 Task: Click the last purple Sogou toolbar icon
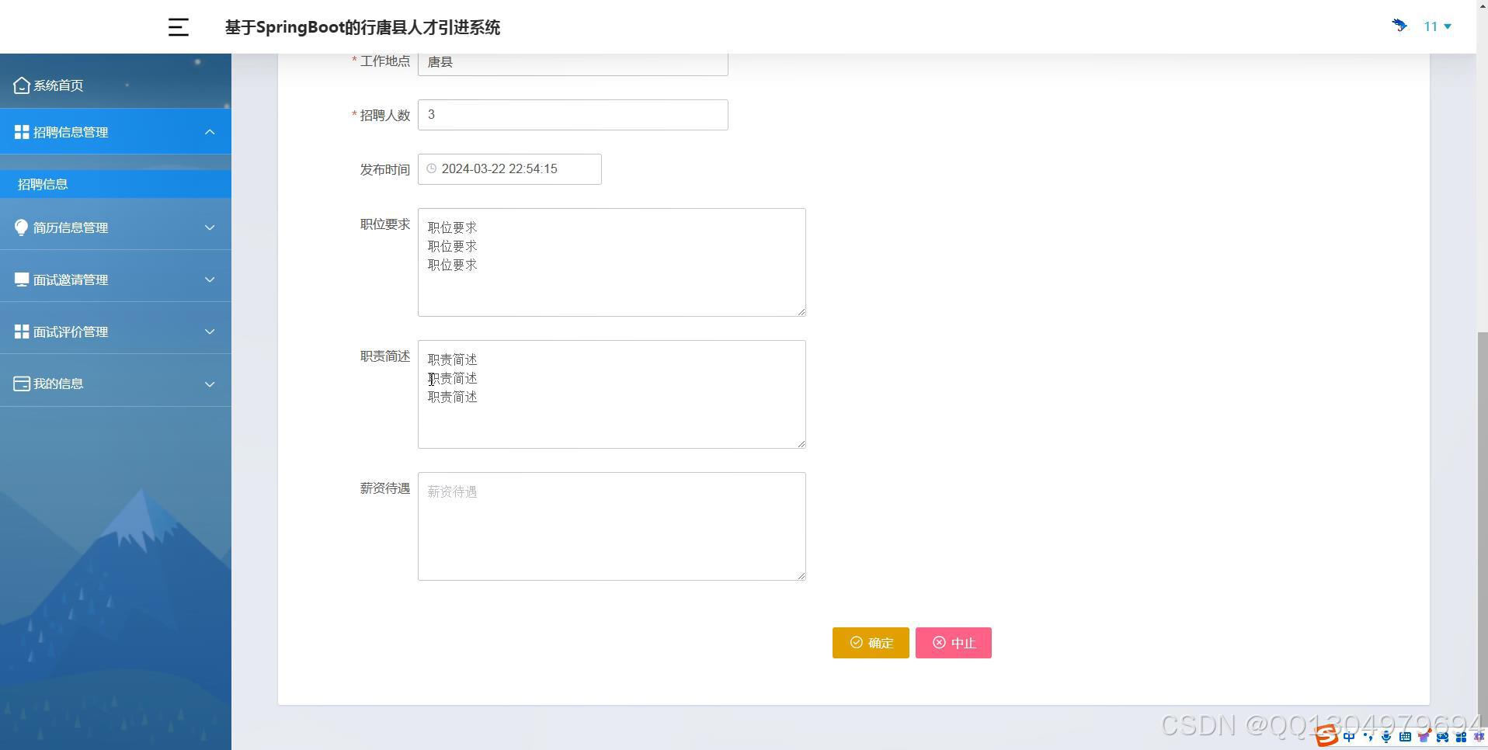(1479, 737)
